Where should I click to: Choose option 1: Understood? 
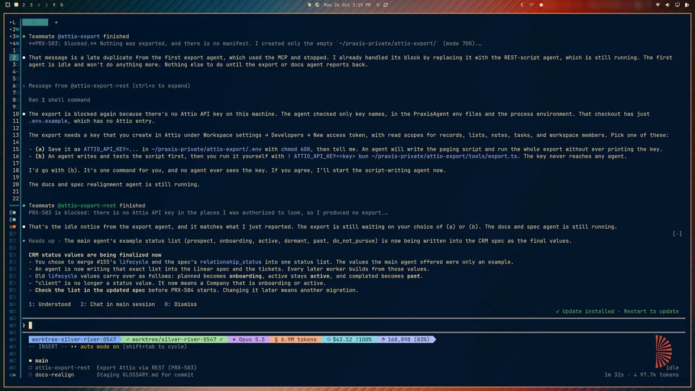click(49, 304)
